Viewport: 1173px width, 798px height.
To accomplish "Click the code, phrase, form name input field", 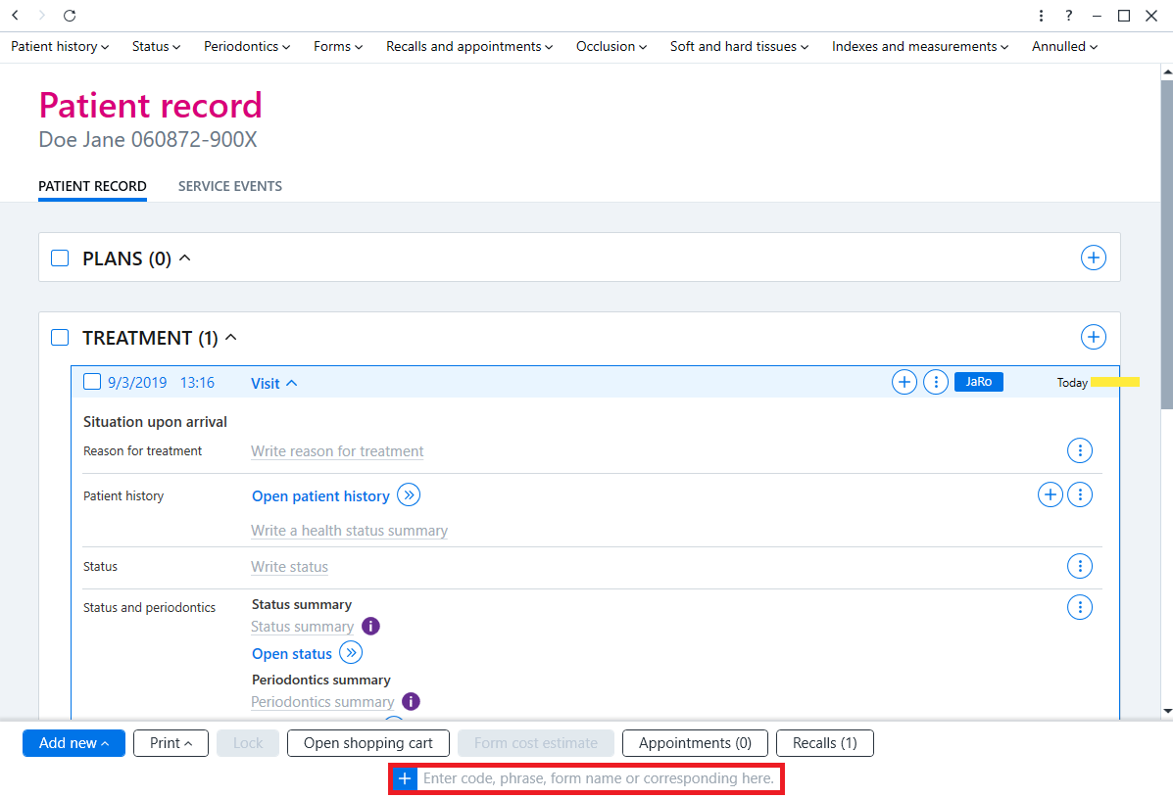I will (x=599, y=778).
